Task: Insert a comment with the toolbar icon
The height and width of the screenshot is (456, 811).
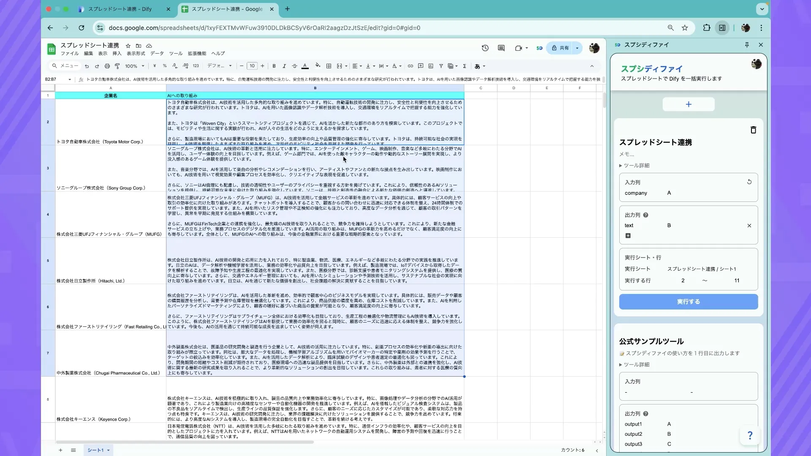Action: pos(421,66)
